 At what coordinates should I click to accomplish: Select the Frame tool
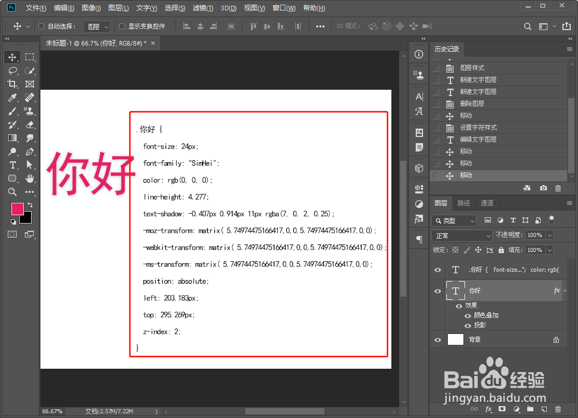tap(30, 84)
